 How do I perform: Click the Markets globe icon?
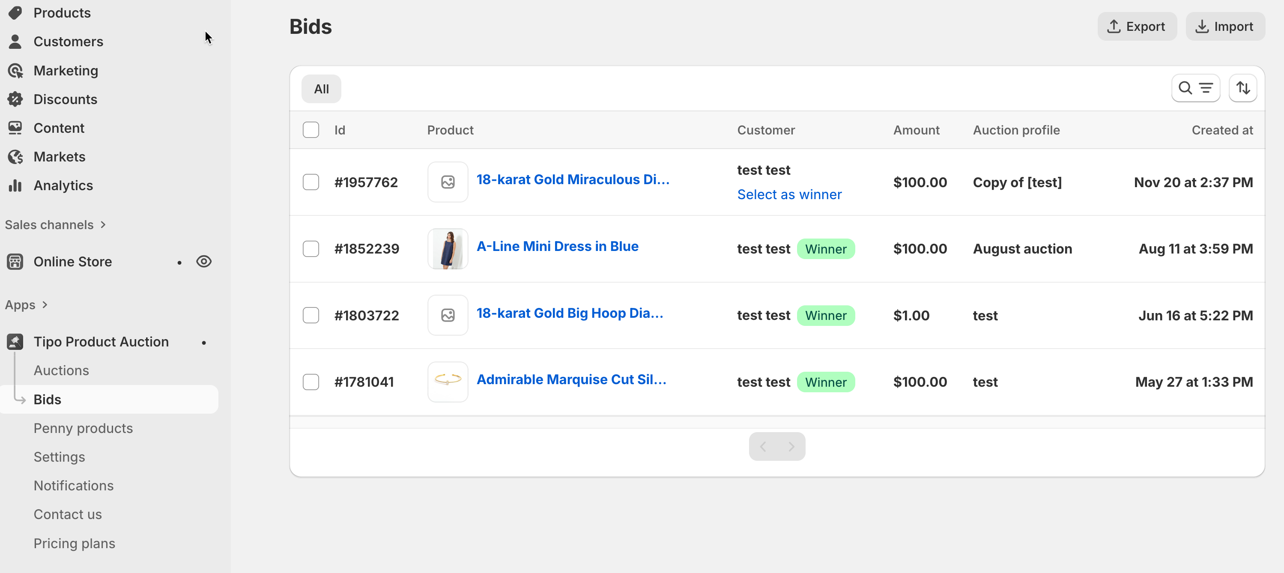[x=15, y=157]
